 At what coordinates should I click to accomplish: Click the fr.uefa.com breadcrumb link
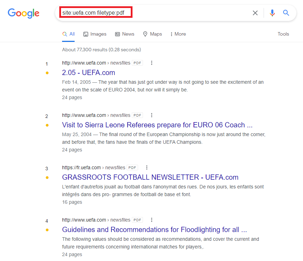click(x=81, y=167)
